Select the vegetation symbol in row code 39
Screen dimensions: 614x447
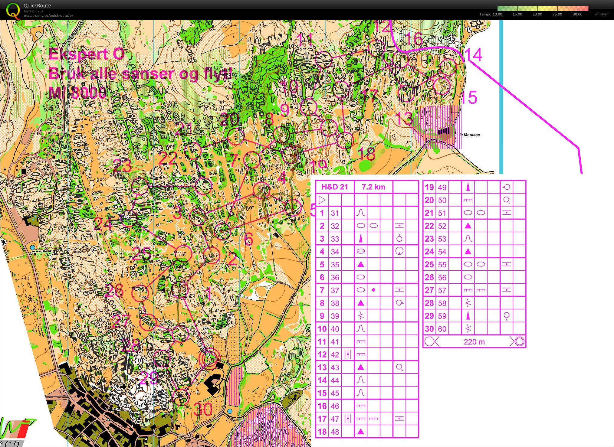(361, 316)
